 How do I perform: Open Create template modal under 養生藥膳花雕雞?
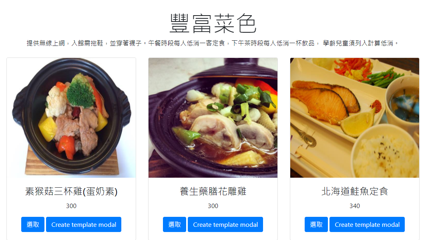(x=225, y=224)
